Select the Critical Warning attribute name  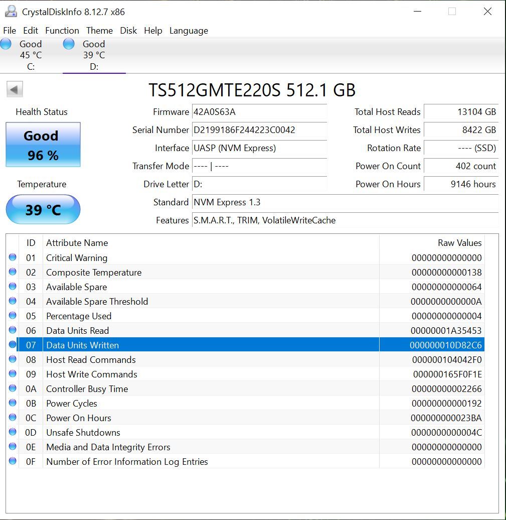point(77,257)
